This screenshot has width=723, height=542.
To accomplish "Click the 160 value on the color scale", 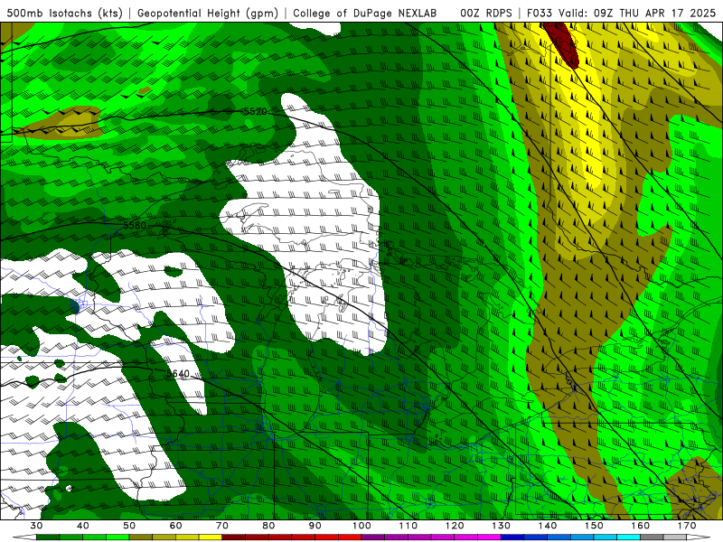I will pyautogui.click(x=641, y=526).
